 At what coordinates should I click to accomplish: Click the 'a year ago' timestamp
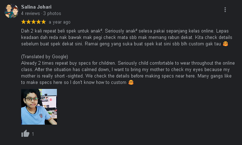pos(59,22)
